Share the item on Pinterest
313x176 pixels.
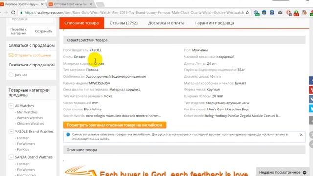click(x=311, y=90)
